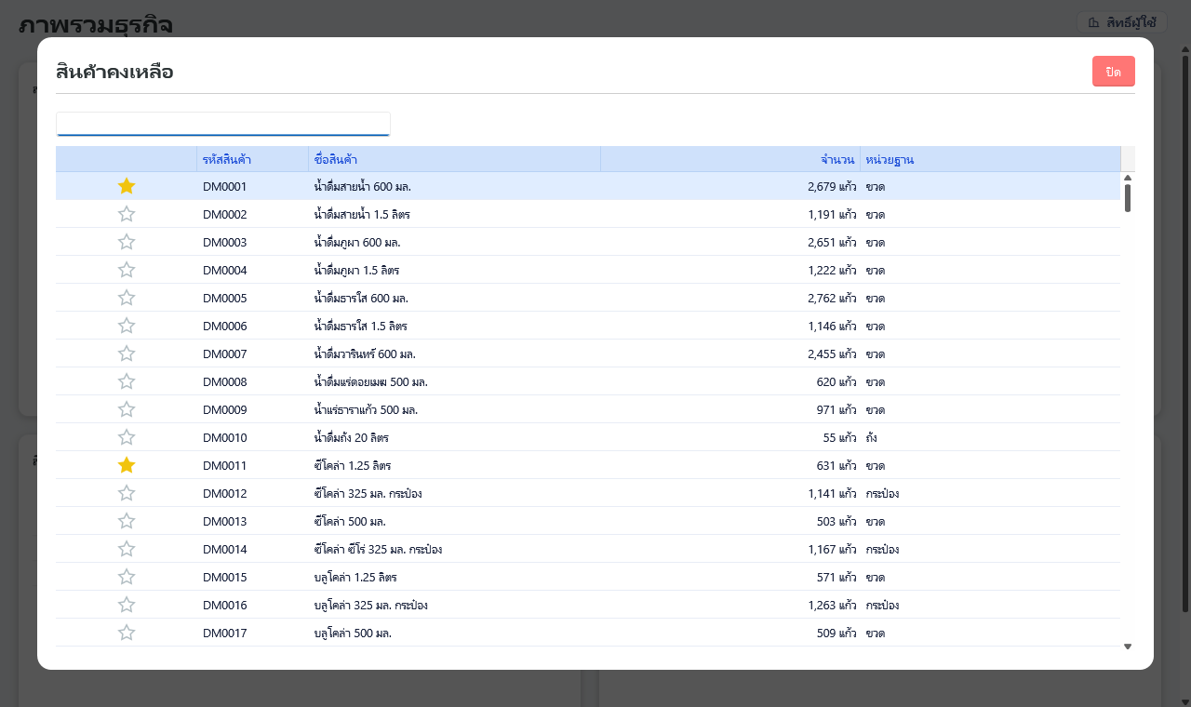Click product code DM0013
This screenshot has width=1191, height=707.
(x=224, y=521)
